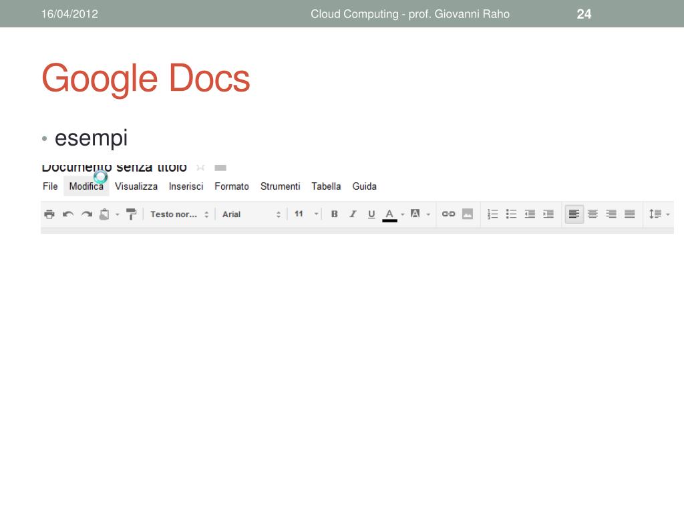684x513 pixels.
Task: Select the paint format roller tool
Action: click(131, 214)
